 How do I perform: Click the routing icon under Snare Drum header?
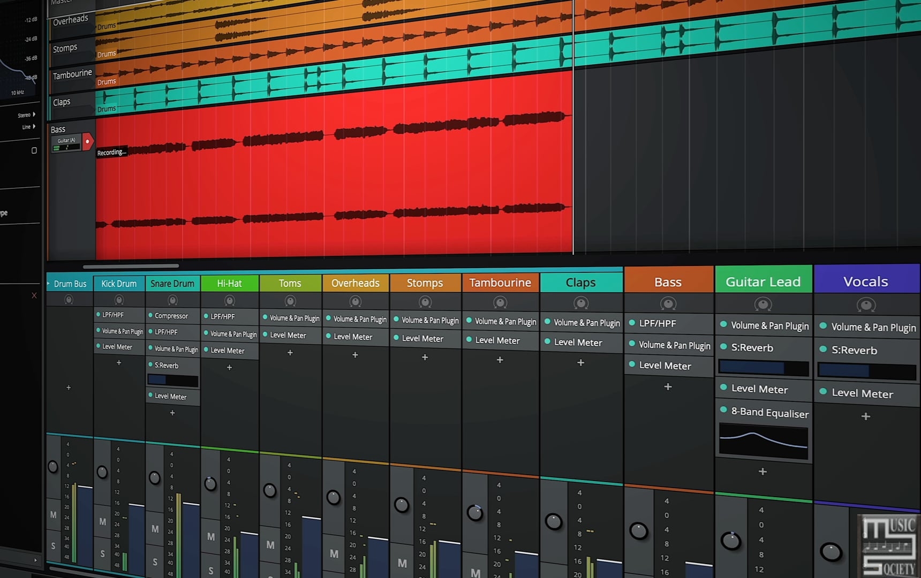click(172, 300)
